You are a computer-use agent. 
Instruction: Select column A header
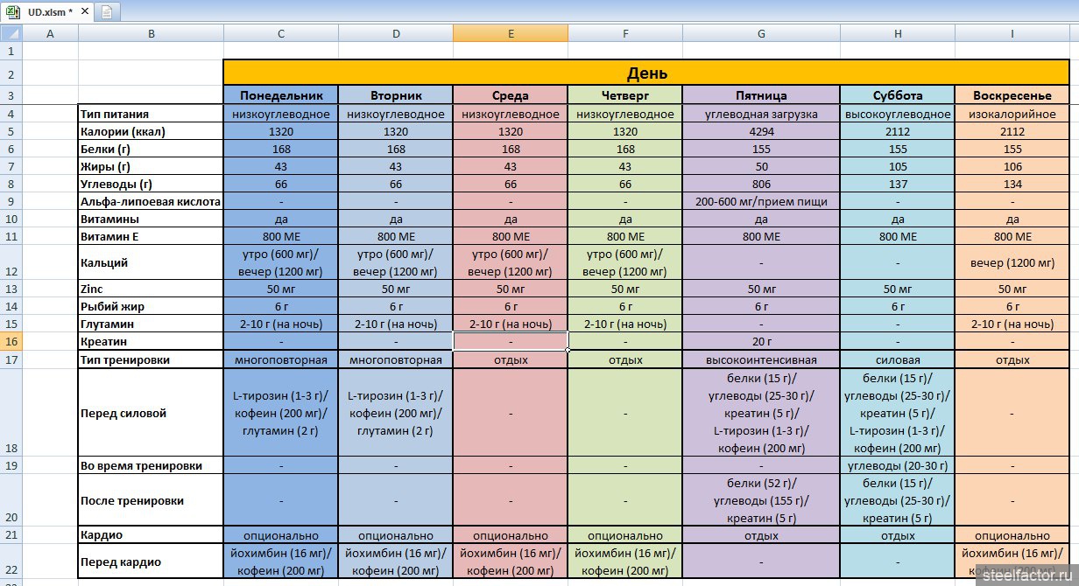point(49,33)
